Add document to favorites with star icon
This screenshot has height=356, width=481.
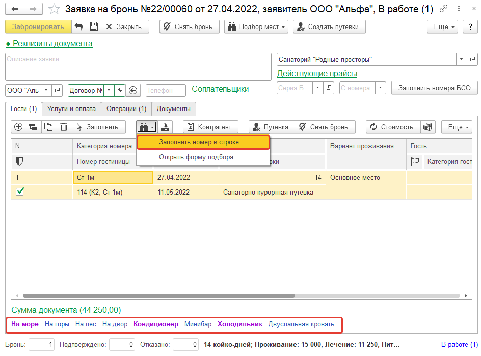[x=54, y=9]
